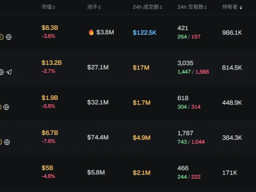256x192 pixels.
Task: Click 24h volume $17M
Action: tap(141, 68)
